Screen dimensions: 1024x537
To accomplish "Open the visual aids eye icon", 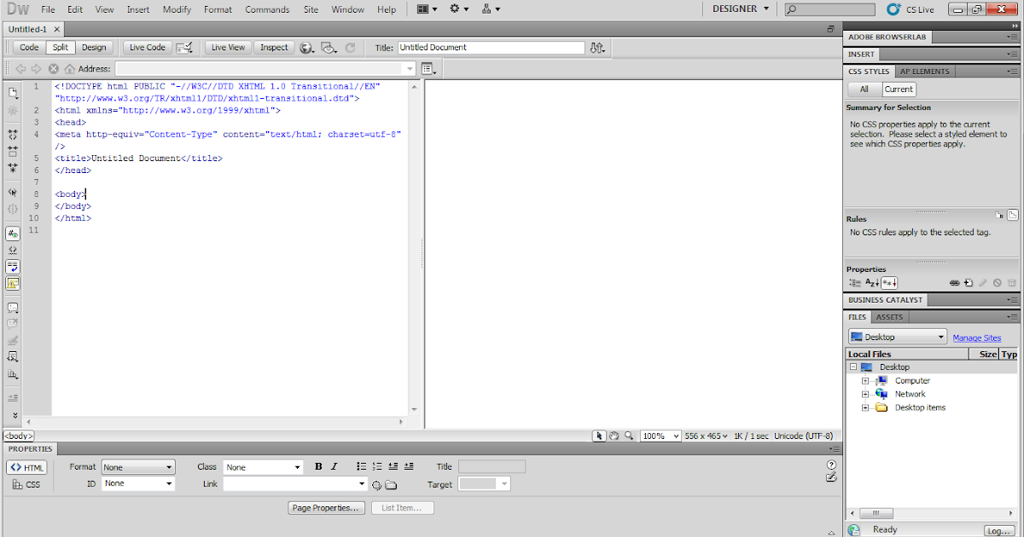I will [x=330, y=48].
